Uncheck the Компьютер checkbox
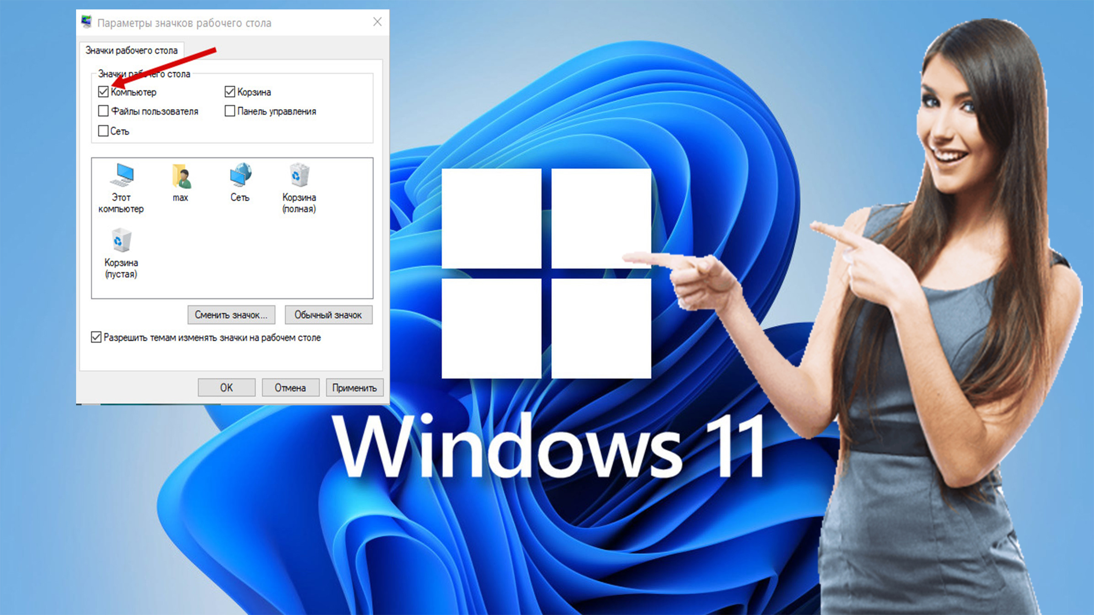This screenshot has width=1094, height=615. [103, 91]
